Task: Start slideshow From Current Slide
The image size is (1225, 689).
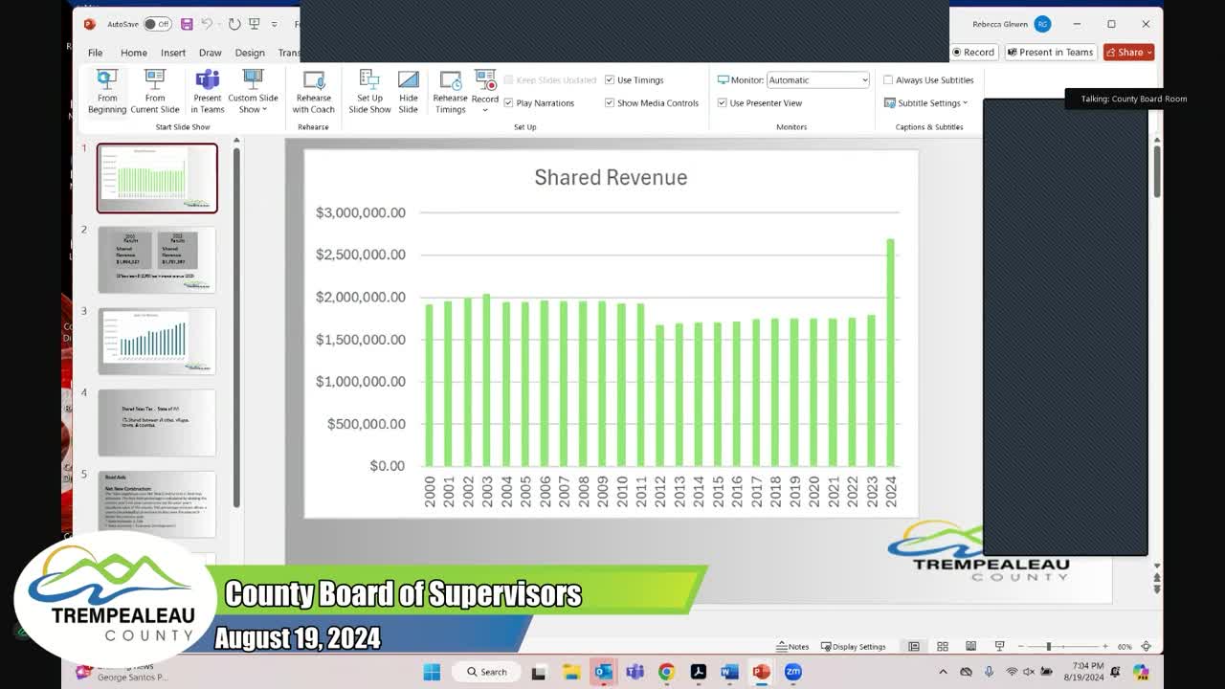Action: tap(155, 92)
